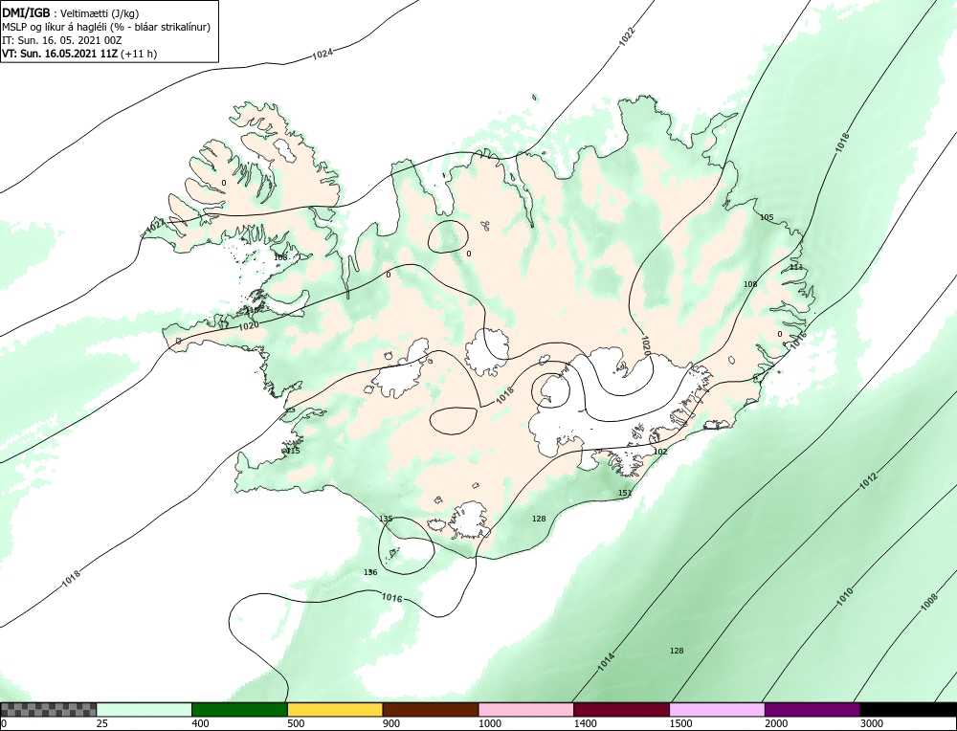Pick the maroon 1400–1500 legend swatch

pyautogui.click(x=621, y=709)
